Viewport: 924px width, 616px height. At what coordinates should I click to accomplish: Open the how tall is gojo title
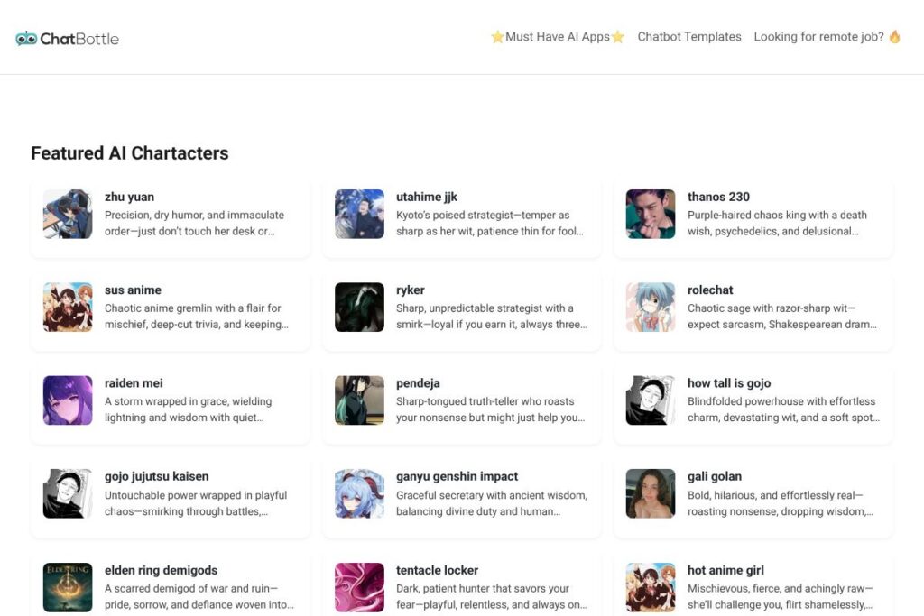(x=729, y=383)
